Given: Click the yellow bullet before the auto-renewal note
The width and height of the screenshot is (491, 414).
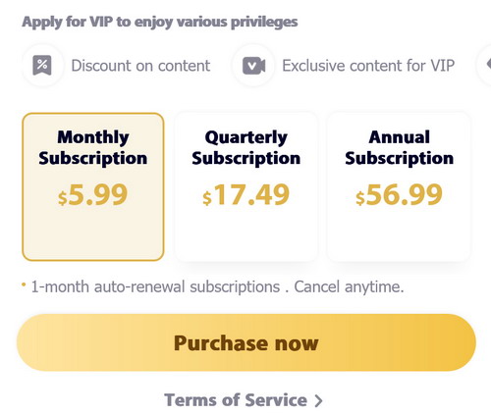Looking at the screenshot, I should [24, 285].
